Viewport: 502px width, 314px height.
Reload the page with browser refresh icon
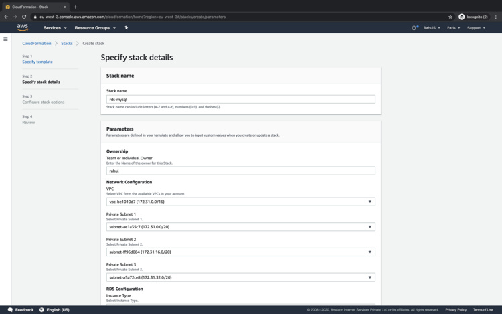click(x=24, y=17)
